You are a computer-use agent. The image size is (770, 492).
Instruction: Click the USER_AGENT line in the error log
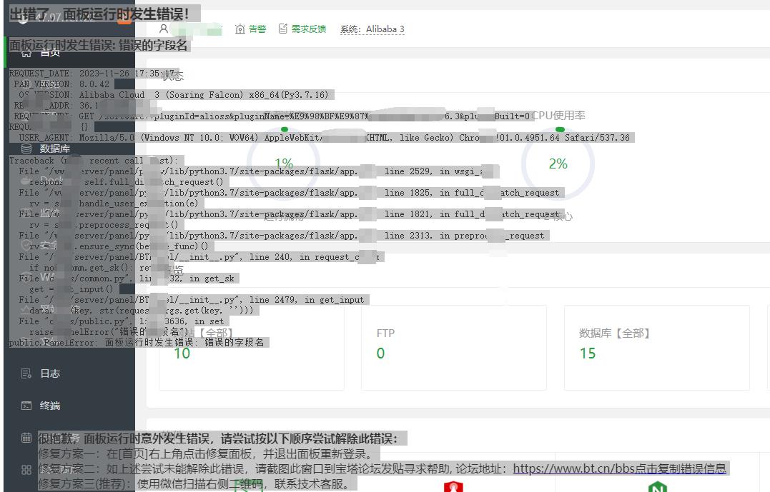(324, 138)
